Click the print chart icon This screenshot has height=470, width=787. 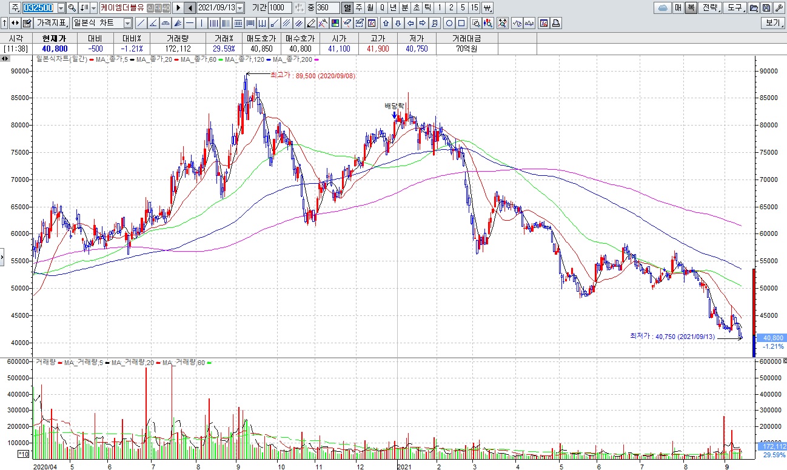click(x=556, y=23)
